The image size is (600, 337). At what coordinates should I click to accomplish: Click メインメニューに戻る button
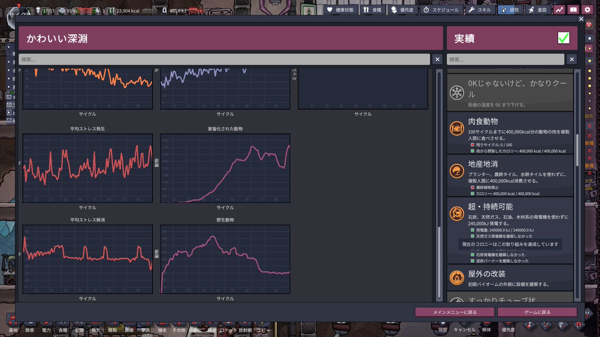coord(454,312)
